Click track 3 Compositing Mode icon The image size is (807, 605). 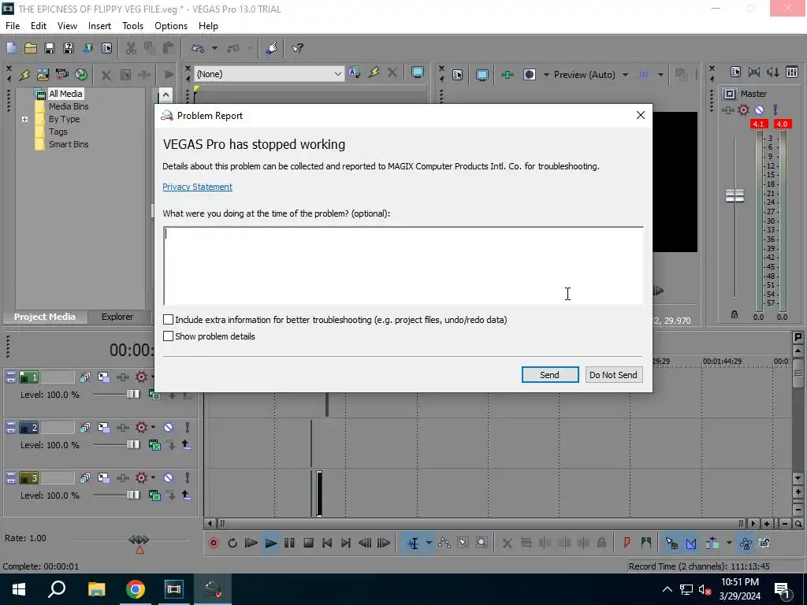pyautogui.click(x=154, y=496)
